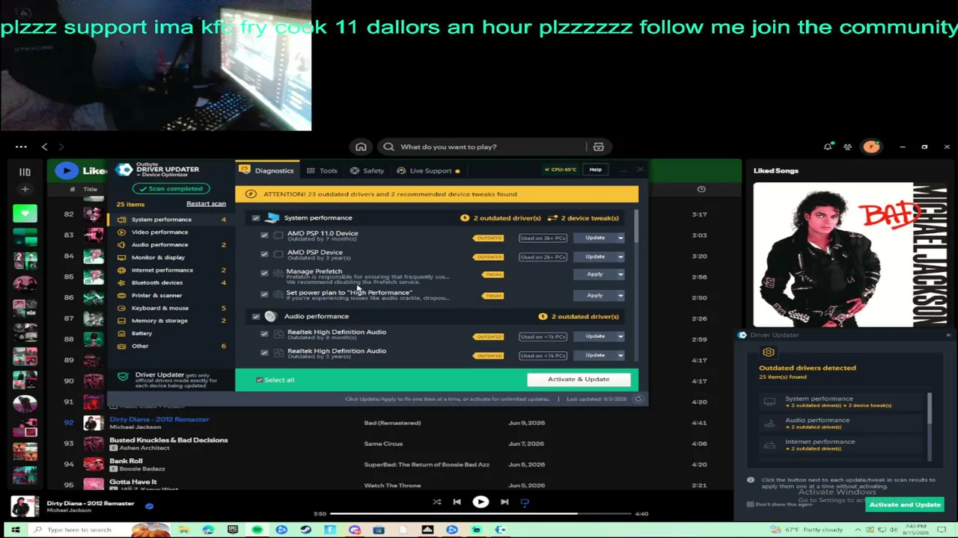The image size is (958, 538).
Task: Switch to Tools tab
Action: 322,170
